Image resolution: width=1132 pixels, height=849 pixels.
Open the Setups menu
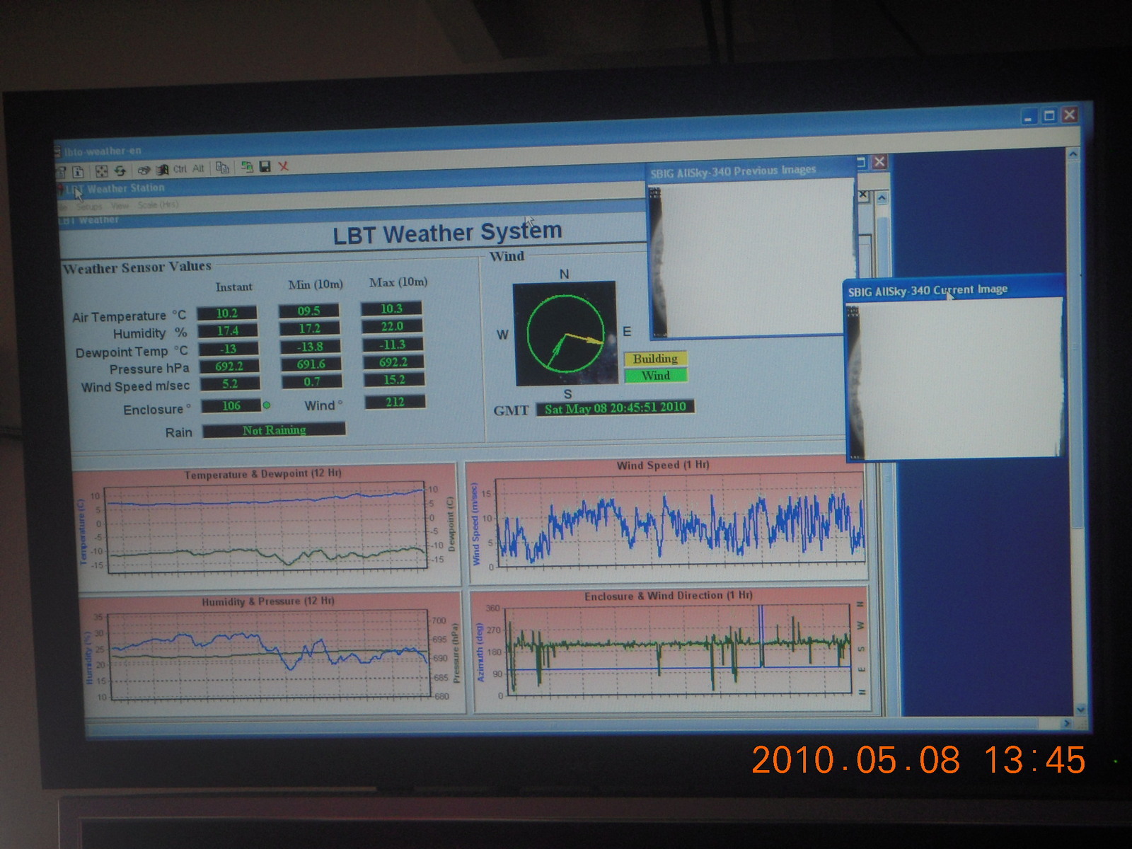[89, 206]
